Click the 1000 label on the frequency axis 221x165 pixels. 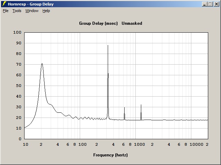pos(139,145)
